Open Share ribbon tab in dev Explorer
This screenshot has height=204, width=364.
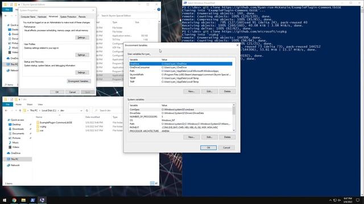point(30,104)
